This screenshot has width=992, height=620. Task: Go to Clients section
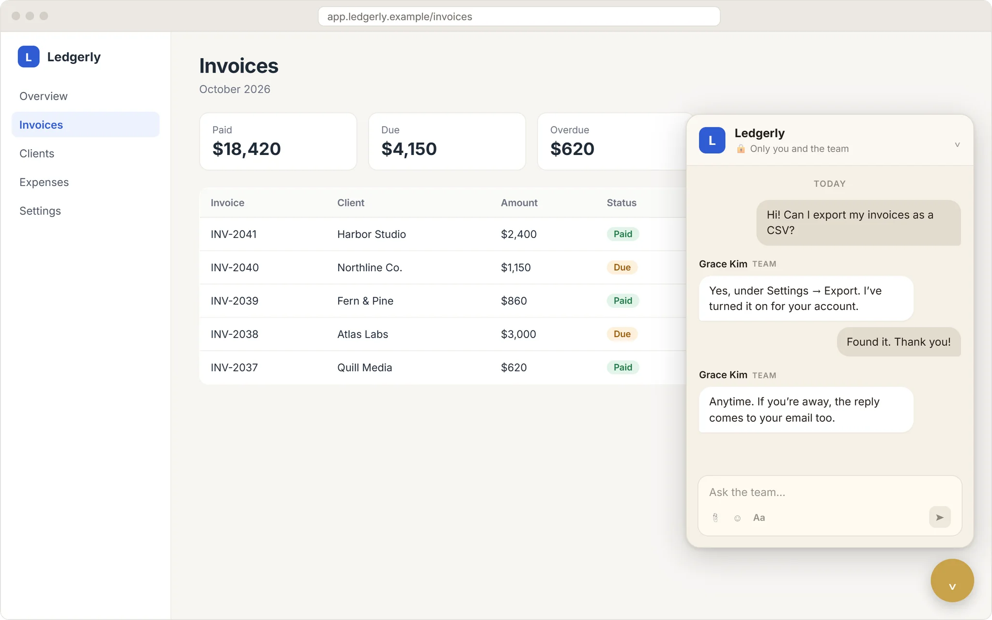point(86,154)
